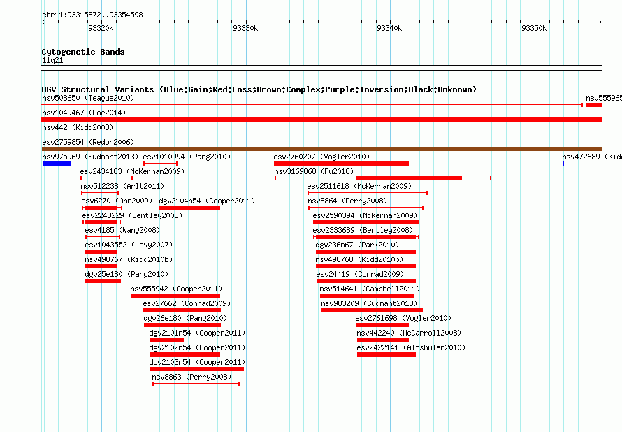This screenshot has height=432, width=622.
Task: Select the nsv1049467 (Coe2014) red loss bar
Action: (321, 120)
